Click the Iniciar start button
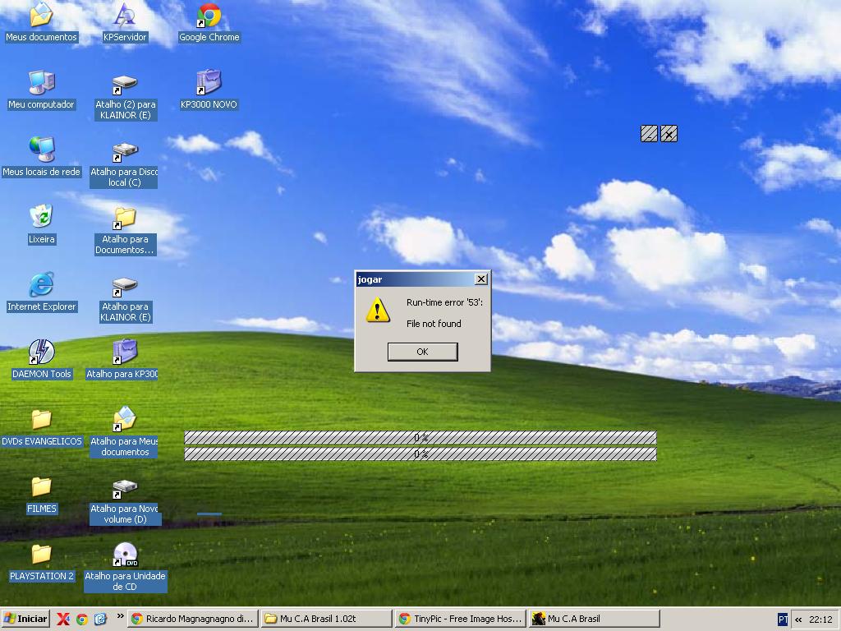 point(26,619)
